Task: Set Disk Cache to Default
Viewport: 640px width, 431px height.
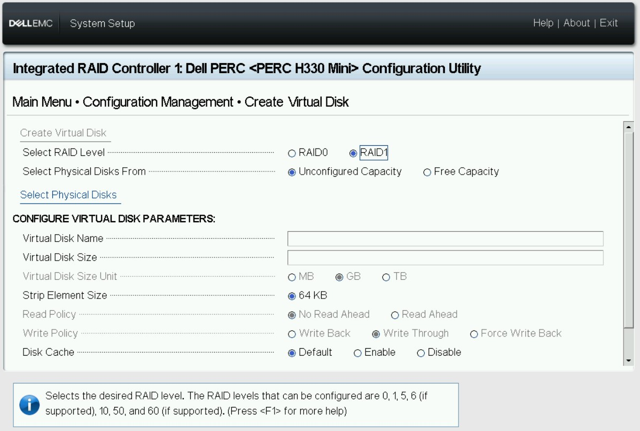Action: (x=292, y=353)
